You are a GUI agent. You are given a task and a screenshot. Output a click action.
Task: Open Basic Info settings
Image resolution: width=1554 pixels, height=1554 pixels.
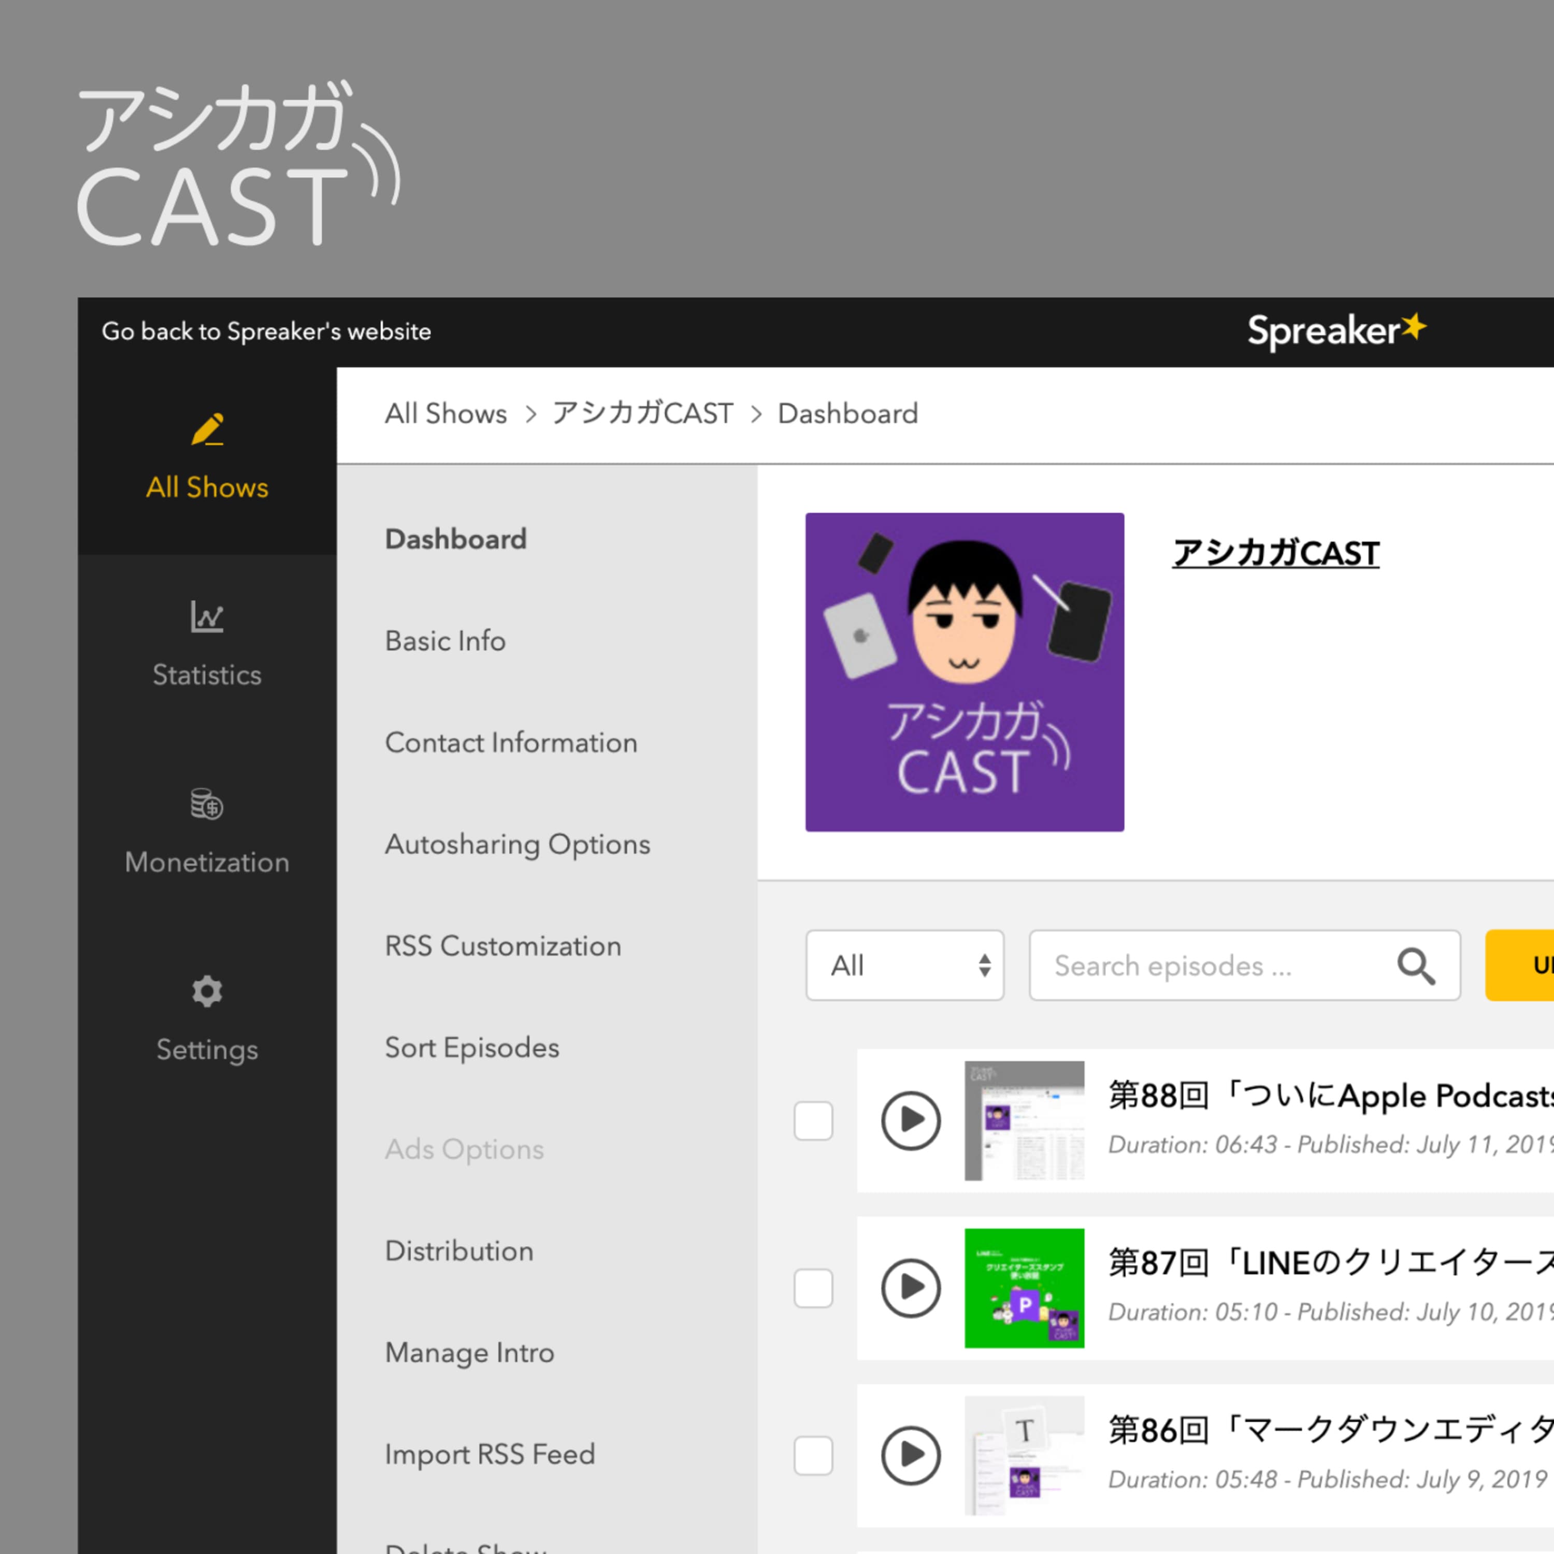coord(445,641)
